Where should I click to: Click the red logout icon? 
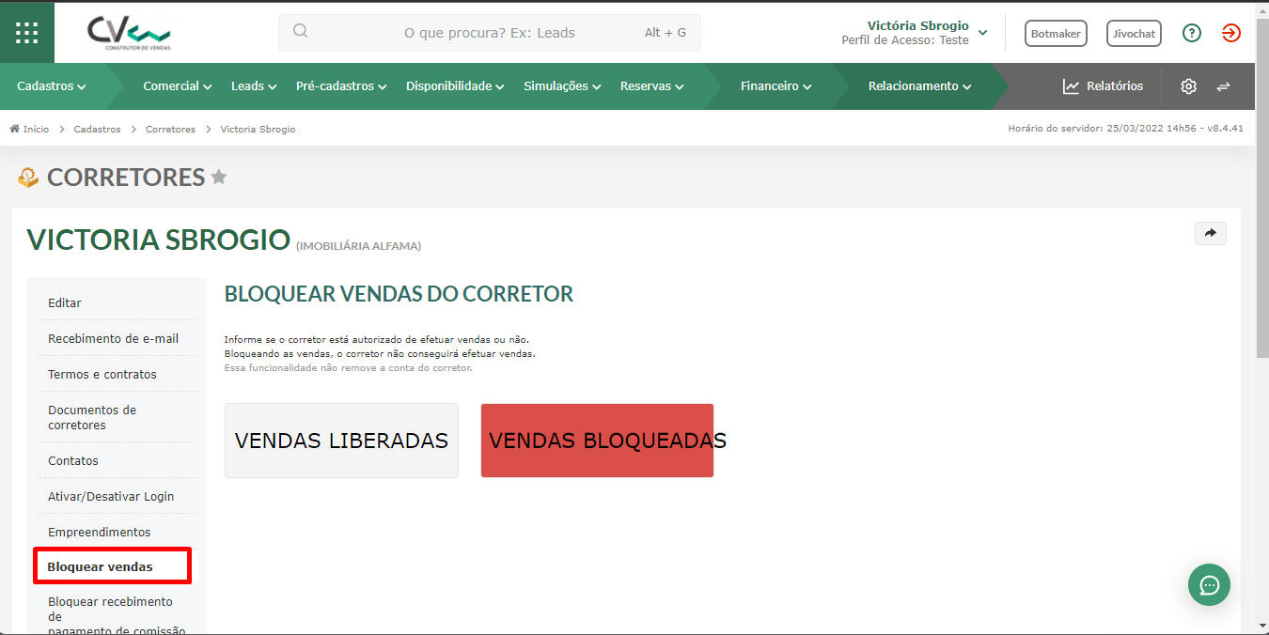[1231, 33]
